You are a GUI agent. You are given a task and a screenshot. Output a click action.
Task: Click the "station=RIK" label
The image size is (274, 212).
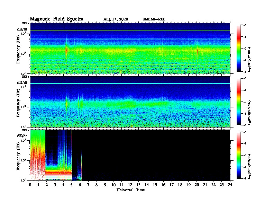(x=154, y=19)
